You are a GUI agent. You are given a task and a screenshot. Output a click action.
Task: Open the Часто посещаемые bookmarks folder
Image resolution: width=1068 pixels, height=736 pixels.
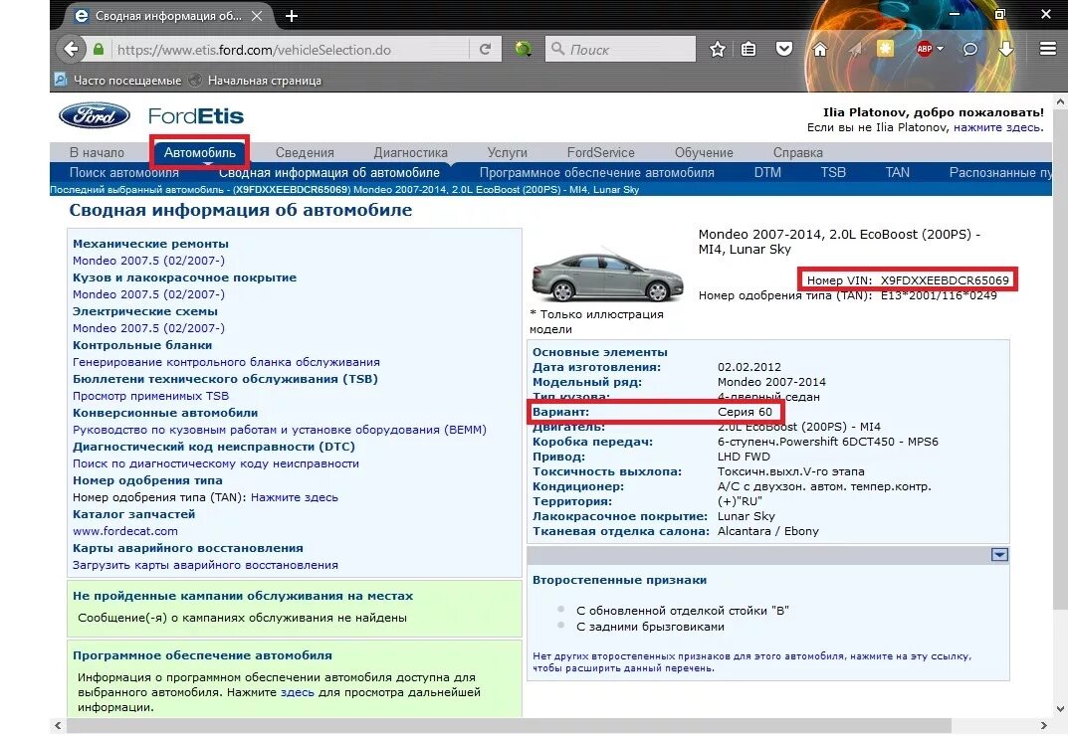(x=118, y=81)
